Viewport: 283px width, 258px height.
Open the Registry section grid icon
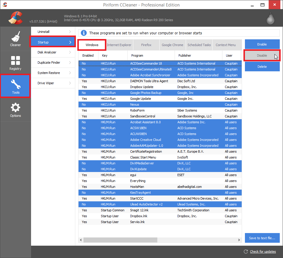coord(15,60)
